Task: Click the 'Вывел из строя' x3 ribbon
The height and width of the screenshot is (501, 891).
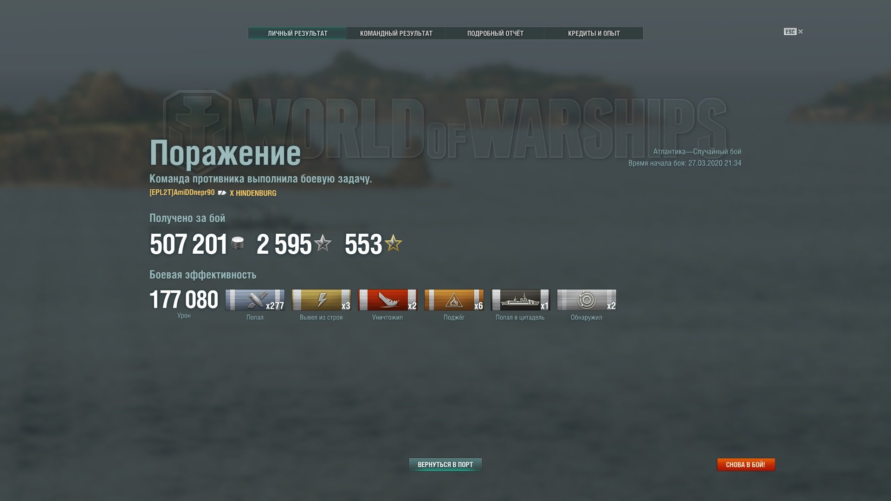Action: click(x=321, y=300)
